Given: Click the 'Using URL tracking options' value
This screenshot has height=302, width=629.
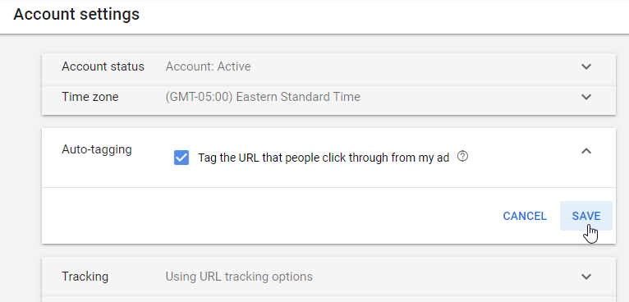Looking at the screenshot, I should coord(239,277).
